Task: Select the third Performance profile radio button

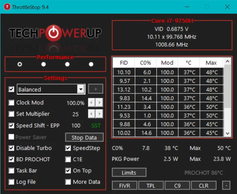Action: 67,64
